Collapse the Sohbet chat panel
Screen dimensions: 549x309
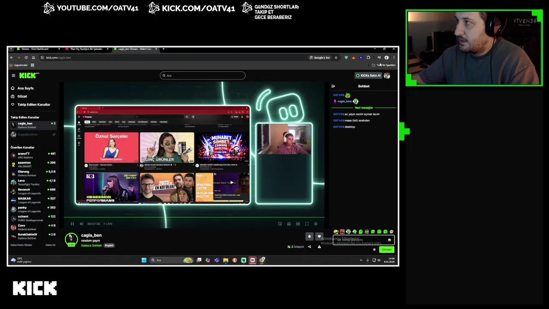click(x=333, y=86)
